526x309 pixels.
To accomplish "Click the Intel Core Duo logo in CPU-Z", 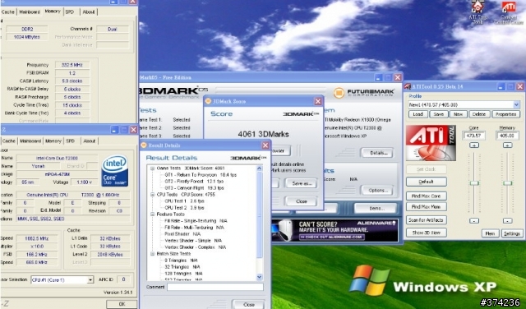I will click(x=115, y=170).
